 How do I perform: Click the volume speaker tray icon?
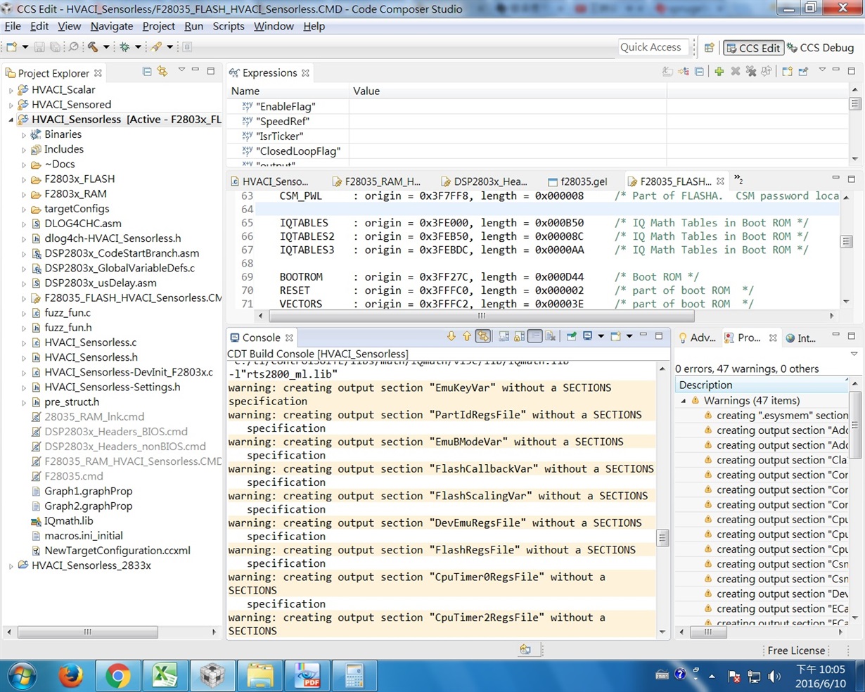pos(774,677)
